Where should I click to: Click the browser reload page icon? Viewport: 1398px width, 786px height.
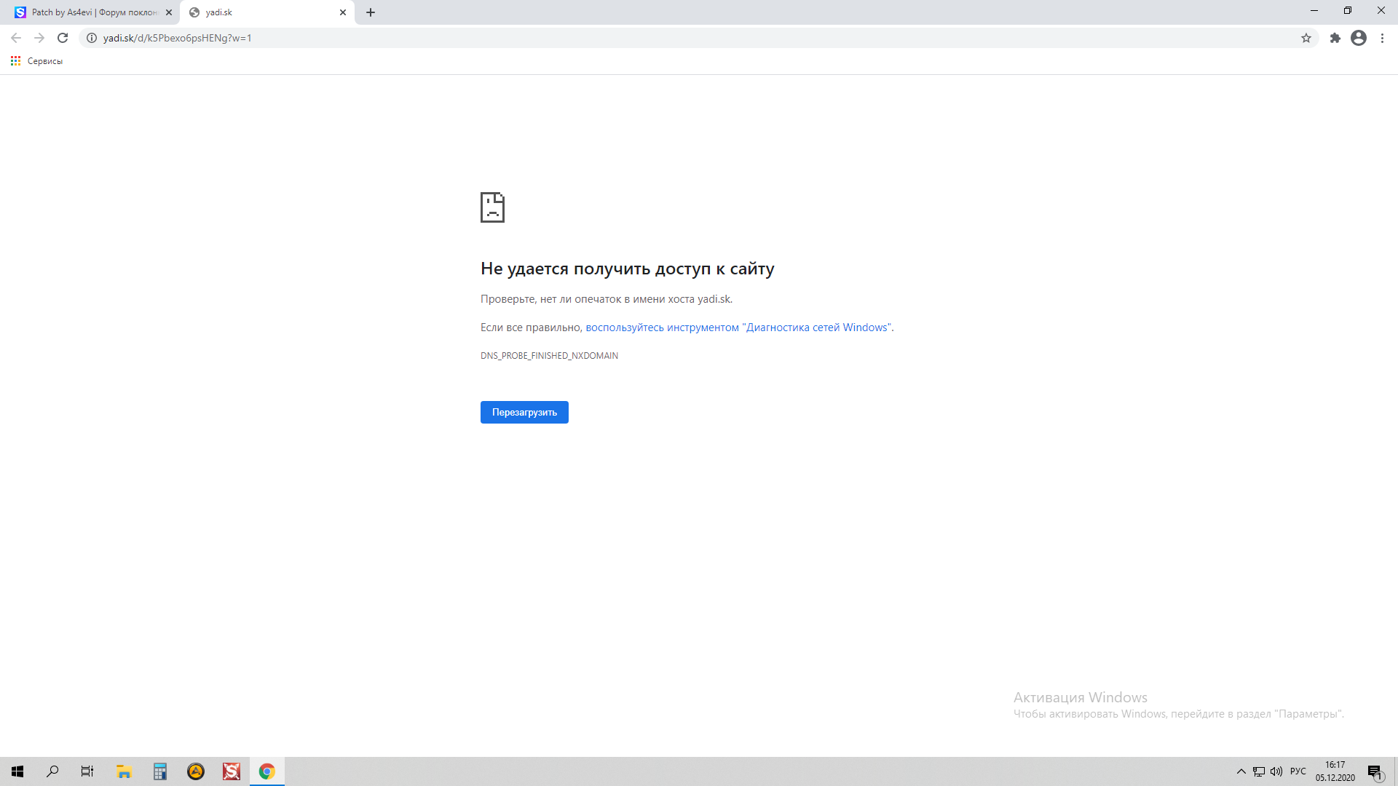(63, 38)
